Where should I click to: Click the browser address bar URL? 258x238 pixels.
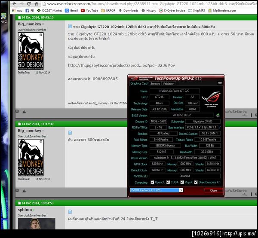point(151,3)
